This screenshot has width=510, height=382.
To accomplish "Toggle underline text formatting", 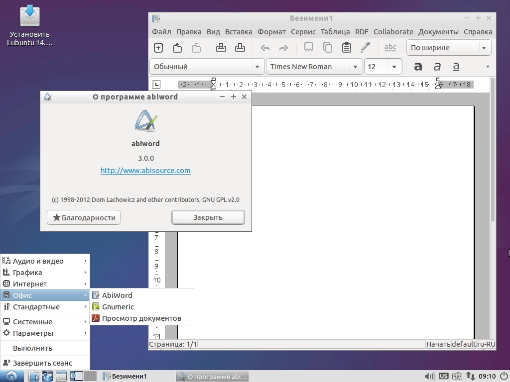I will pyautogui.click(x=456, y=67).
